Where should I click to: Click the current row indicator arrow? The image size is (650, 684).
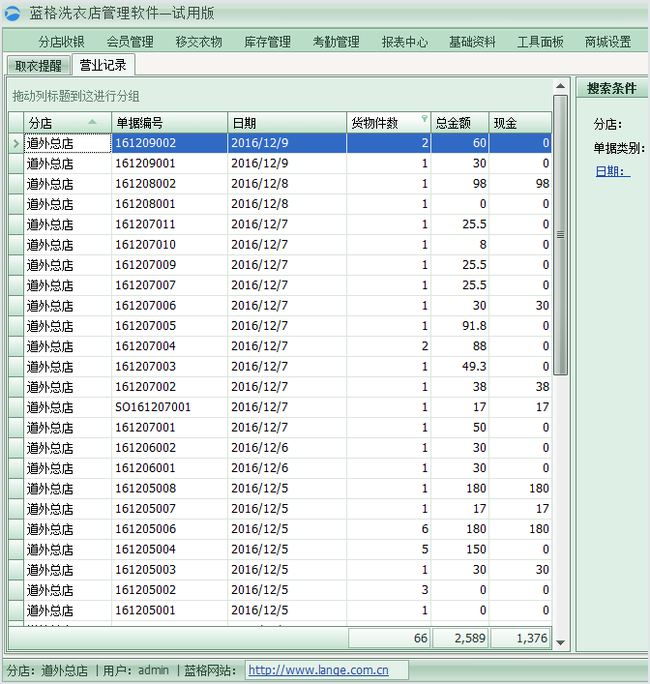[x=15, y=143]
